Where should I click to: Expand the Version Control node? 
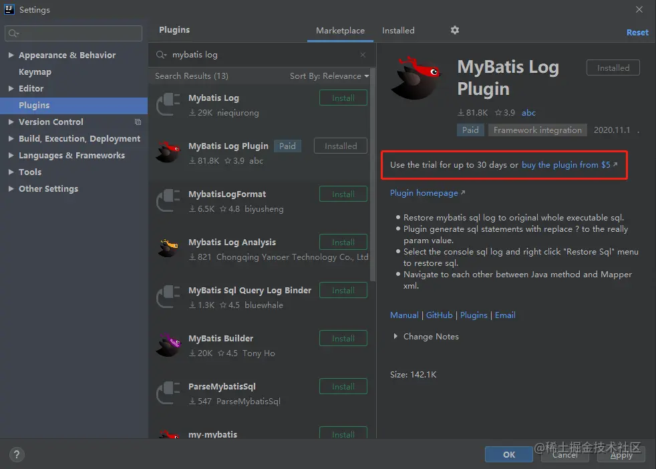tap(11, 122)
